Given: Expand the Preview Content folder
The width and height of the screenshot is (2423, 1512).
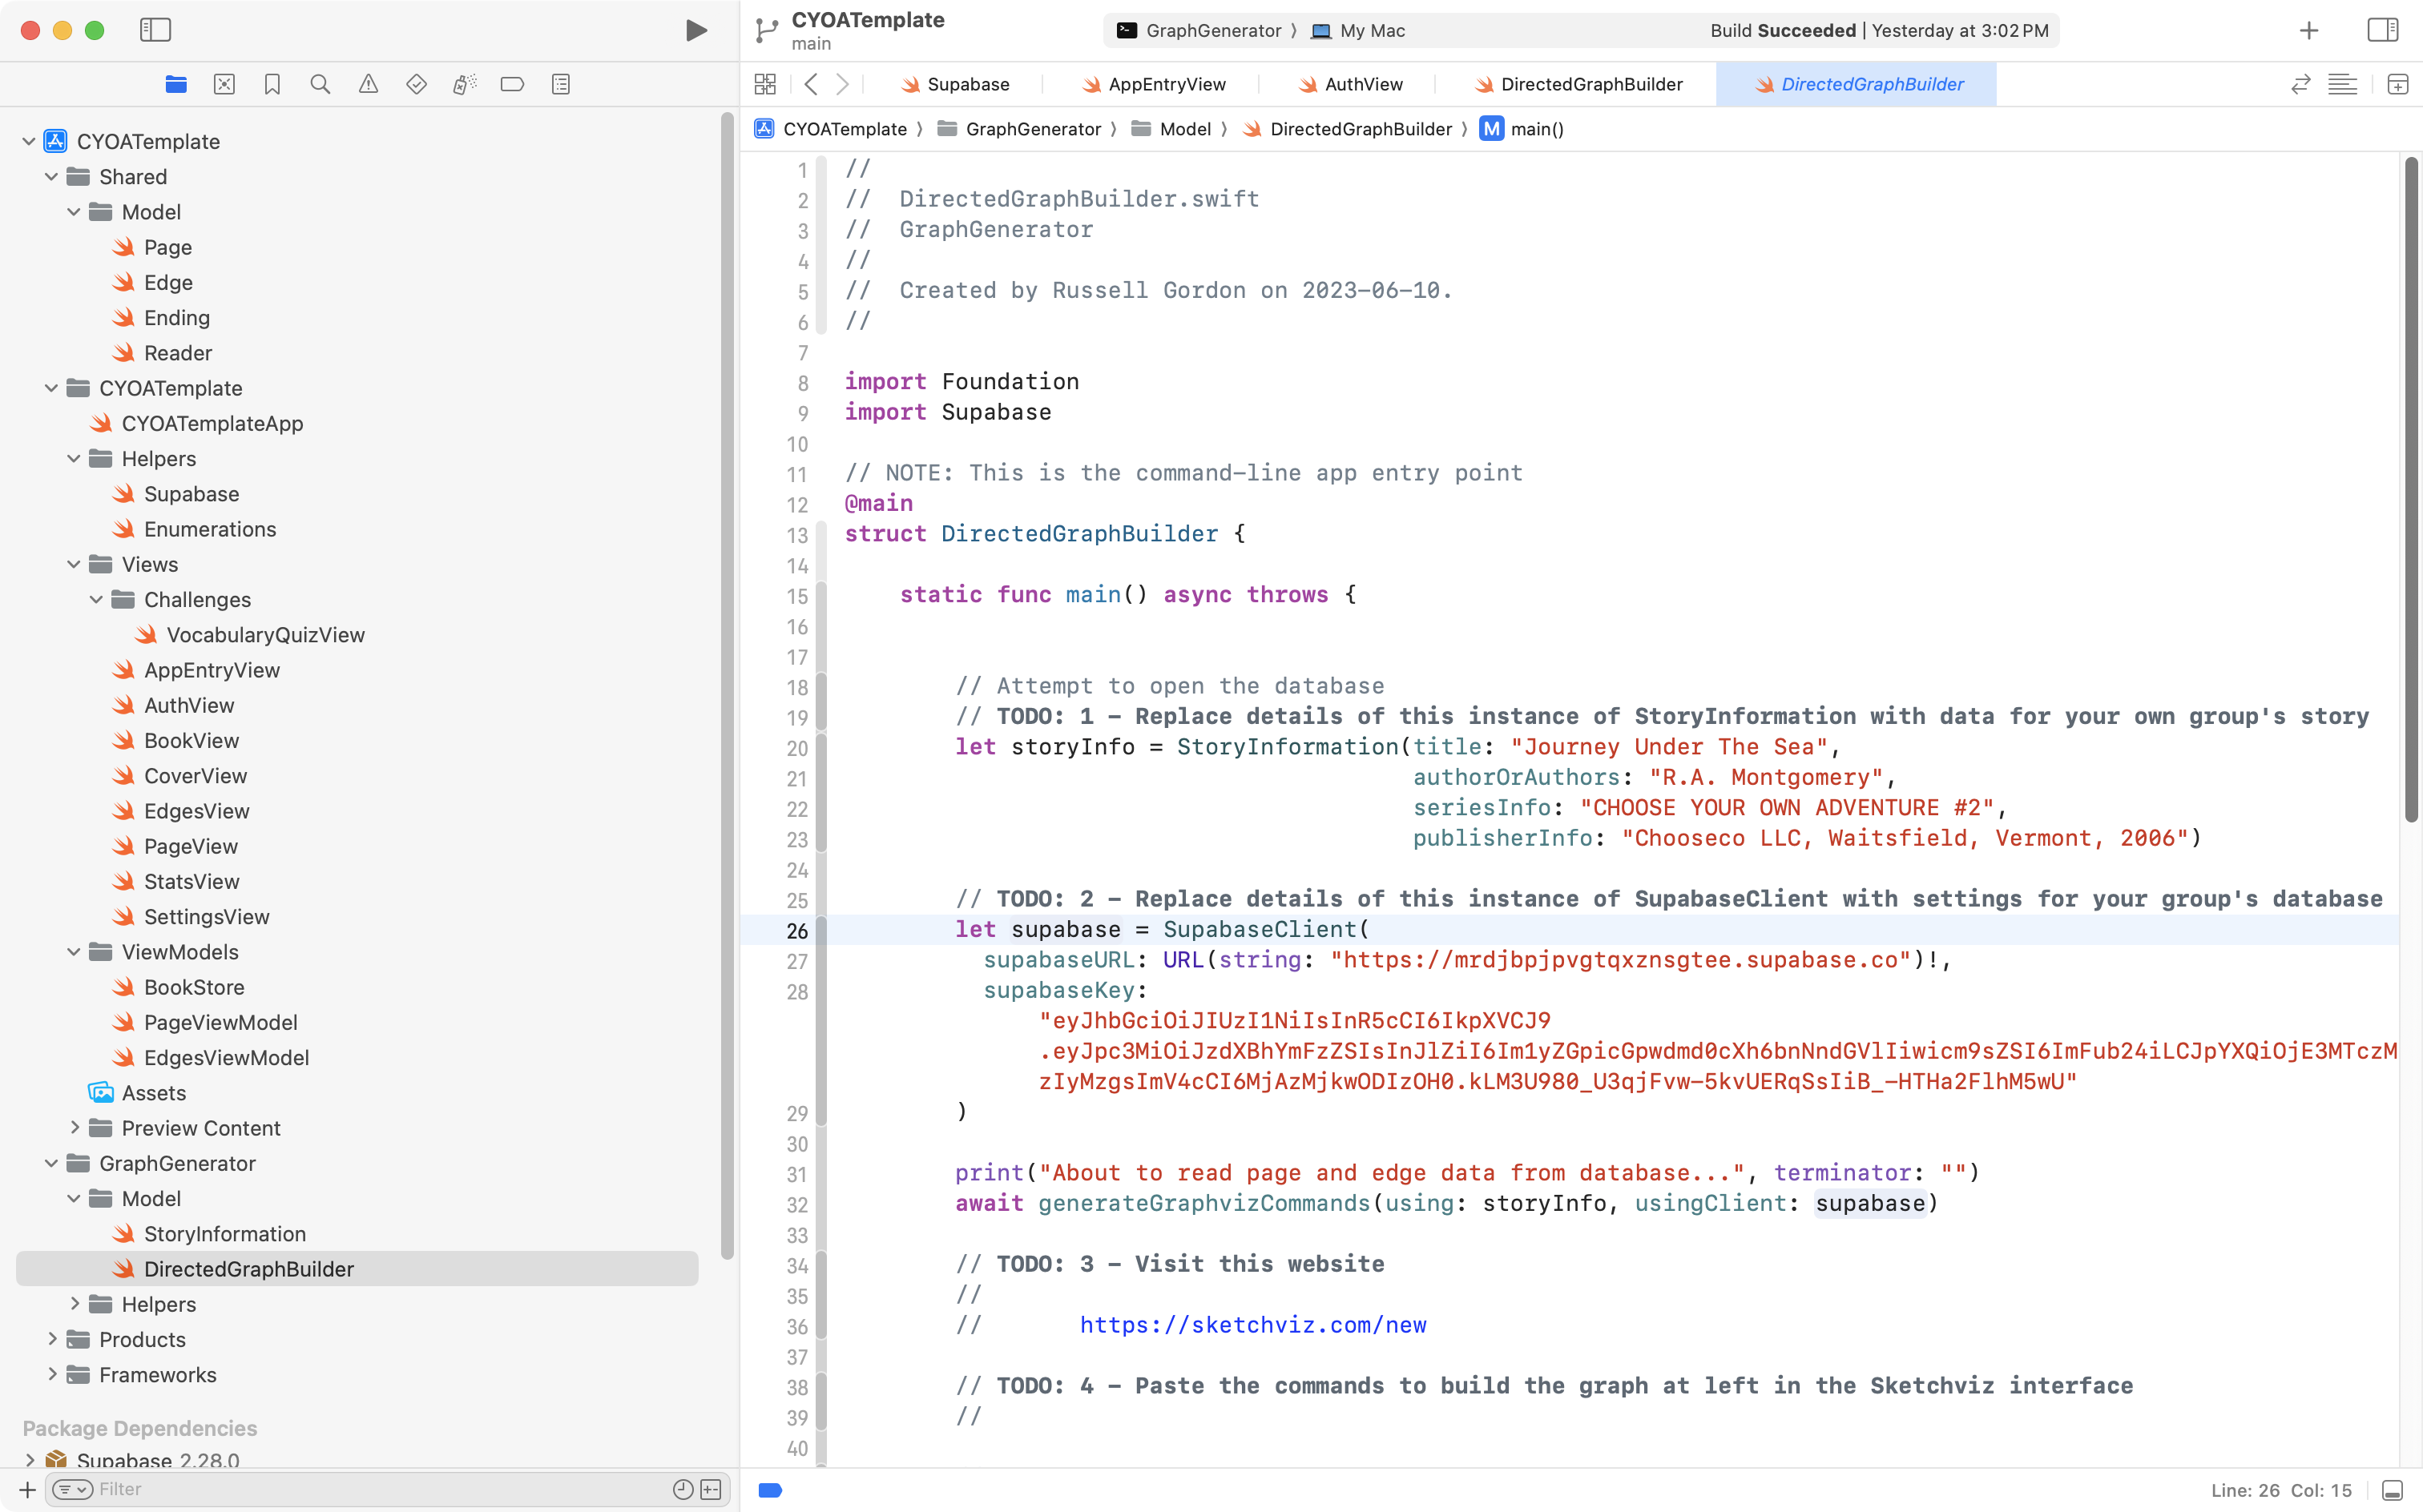Looking at the screenshot, I should [x=74, y=1127].
